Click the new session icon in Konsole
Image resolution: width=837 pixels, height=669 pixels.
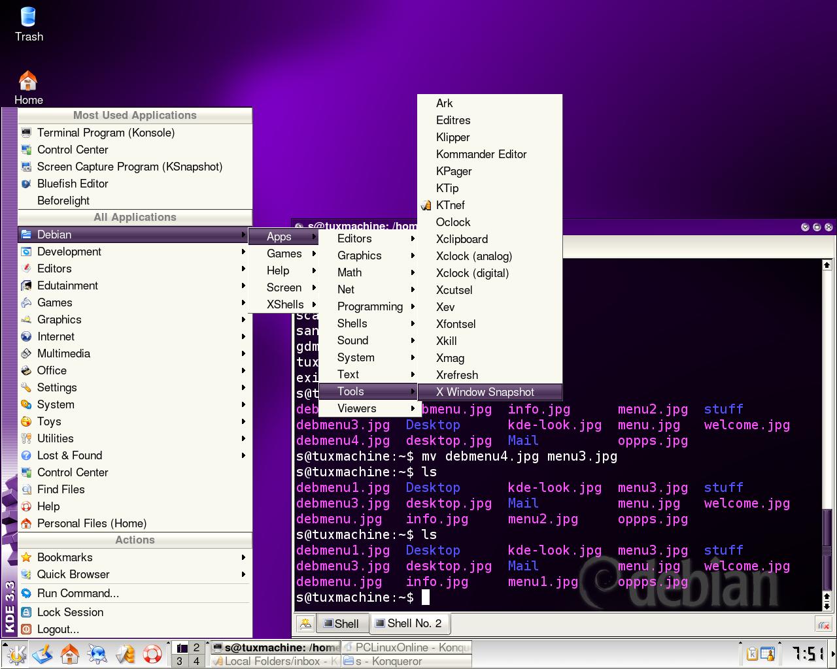pos(305,624)
